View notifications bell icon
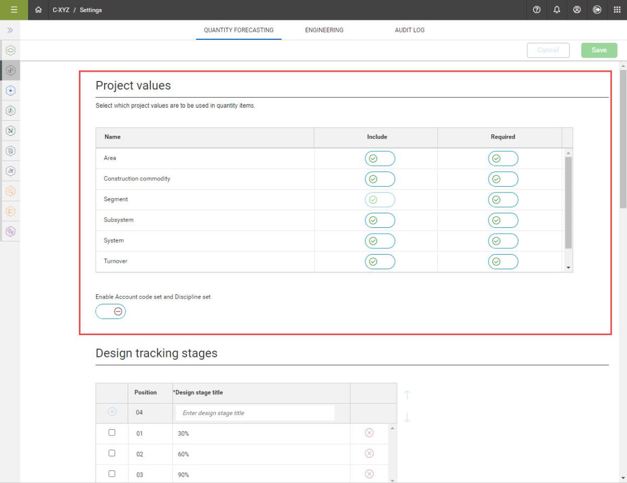 pyautogui.click(x=556, y=10)
